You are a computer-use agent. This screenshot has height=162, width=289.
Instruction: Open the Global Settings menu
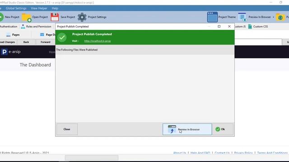tap(16, 8)
